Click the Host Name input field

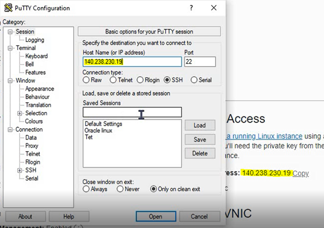point(132,61)
